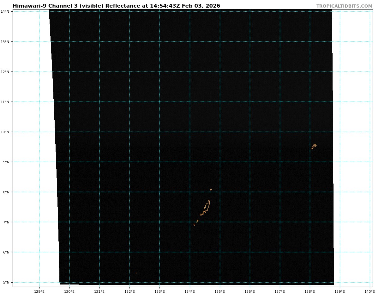
Task: Click the grid intersection of 136°E and 13°N
Action: (x=250, y=42)
